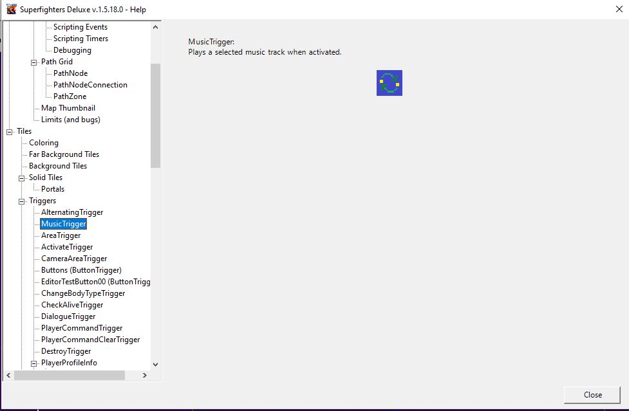Screen dimensions: 629x411
Task: Open the AreaTrigger help entry
Action: pyautogui.click(x=61, y=235)
